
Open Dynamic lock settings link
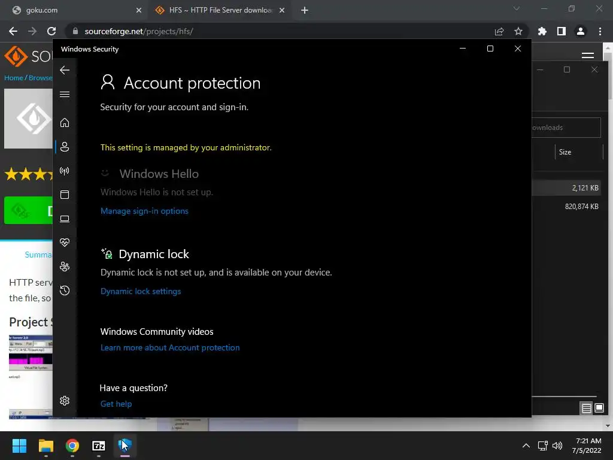[141, 291]
